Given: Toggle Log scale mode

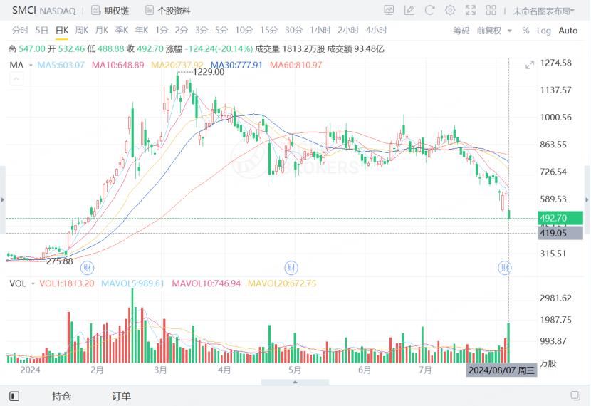Looking at the screenshot, I should click(543, 31).
